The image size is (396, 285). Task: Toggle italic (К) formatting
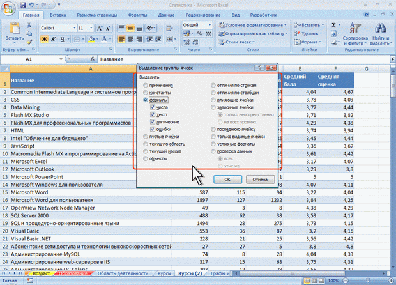[x=53, y=39]
